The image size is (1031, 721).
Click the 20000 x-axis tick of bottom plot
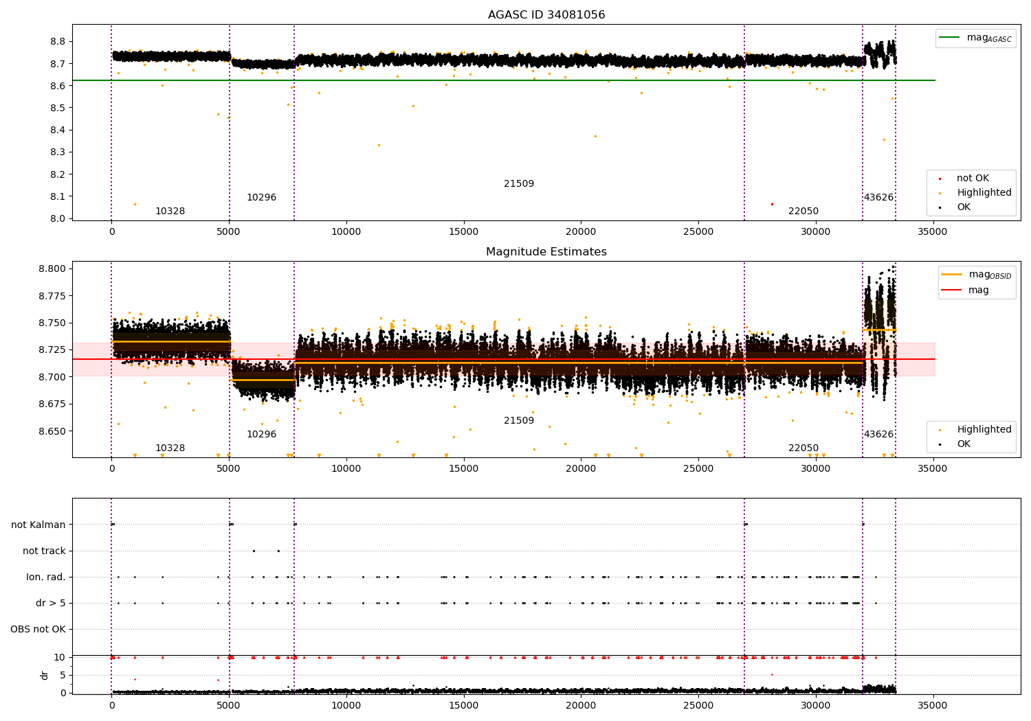pyautogui.click(x=581, y=706)
